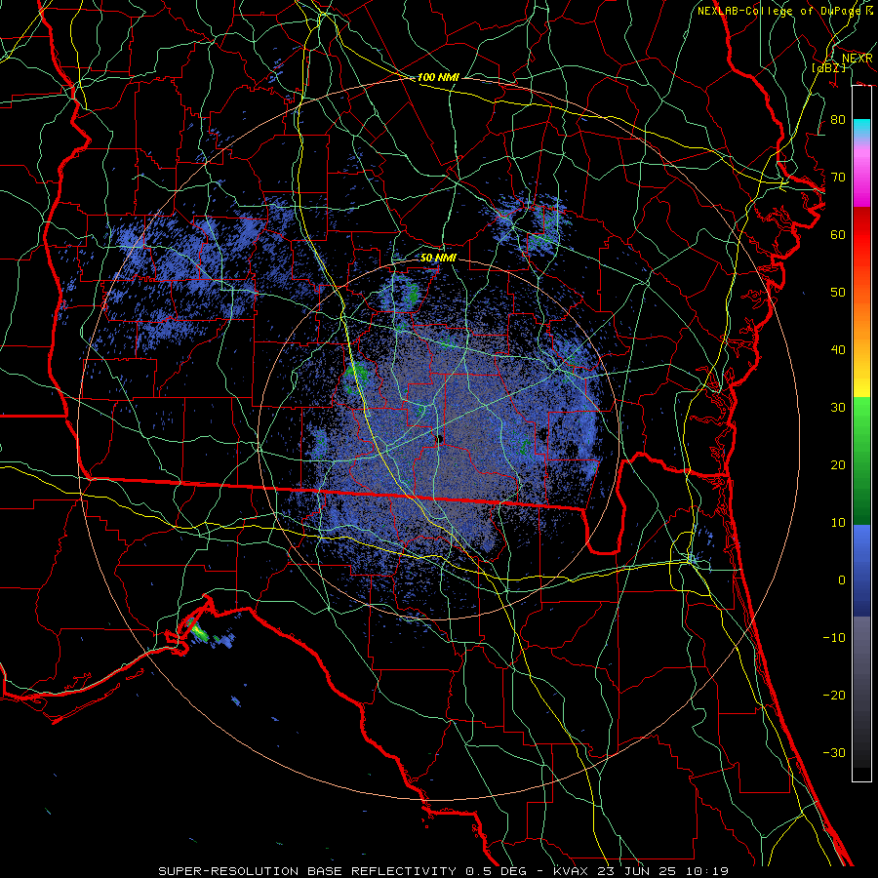
Task: Click the cyan top of the color scale
Action: point(861,126)
